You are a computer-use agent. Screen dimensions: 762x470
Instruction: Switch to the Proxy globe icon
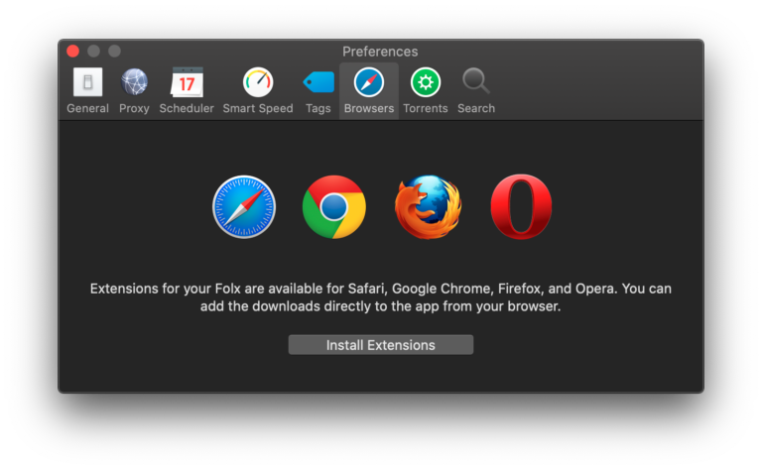134,83
